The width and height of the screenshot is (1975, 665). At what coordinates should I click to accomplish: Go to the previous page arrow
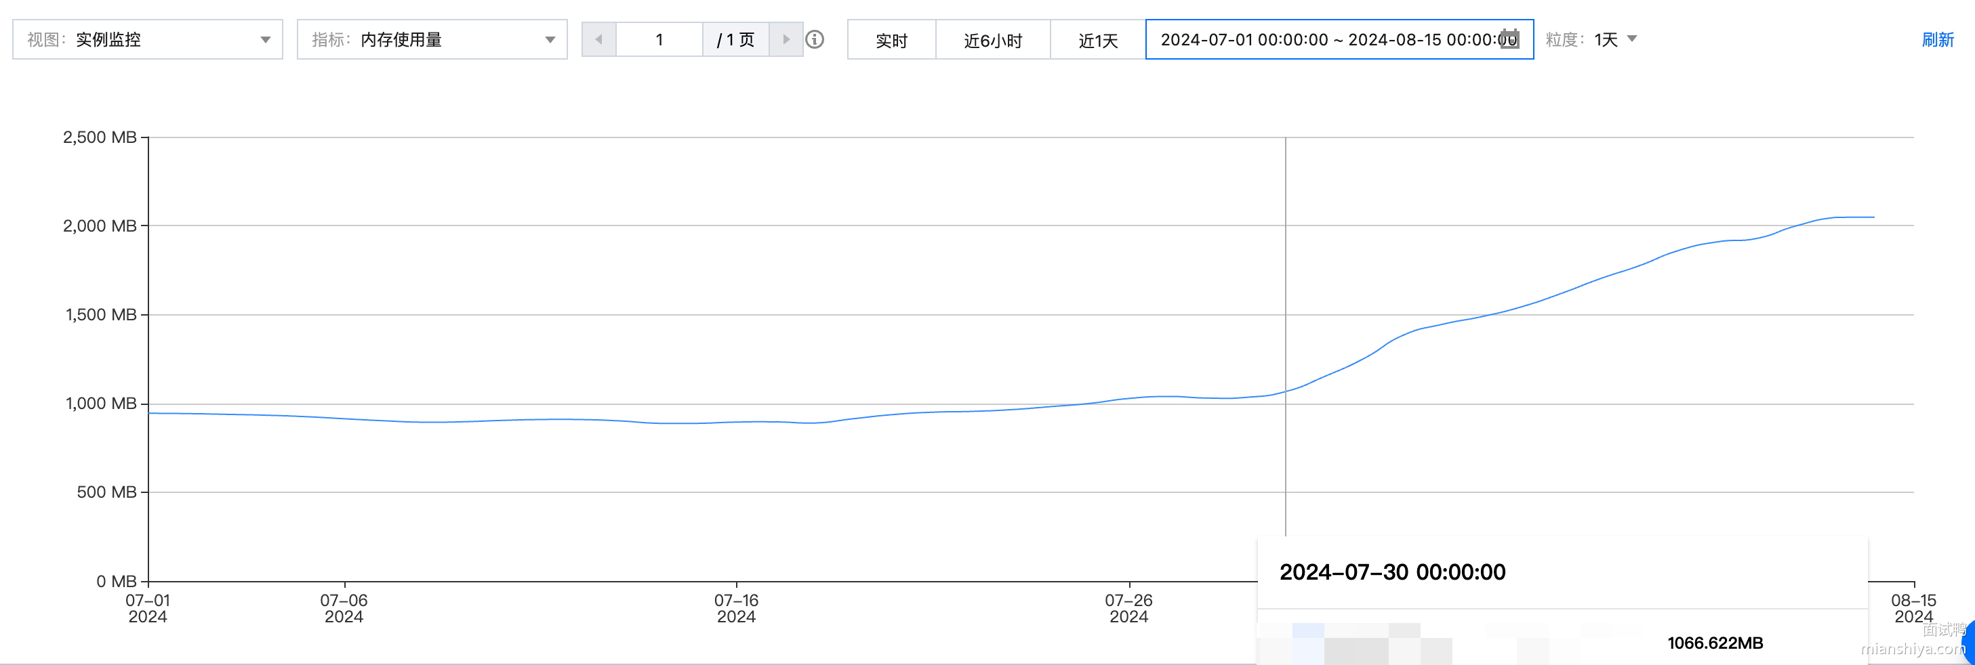point(598,40)
